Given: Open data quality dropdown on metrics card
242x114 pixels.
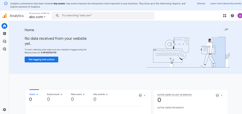Looking at the screenshot, I should [x=142, y=96].
